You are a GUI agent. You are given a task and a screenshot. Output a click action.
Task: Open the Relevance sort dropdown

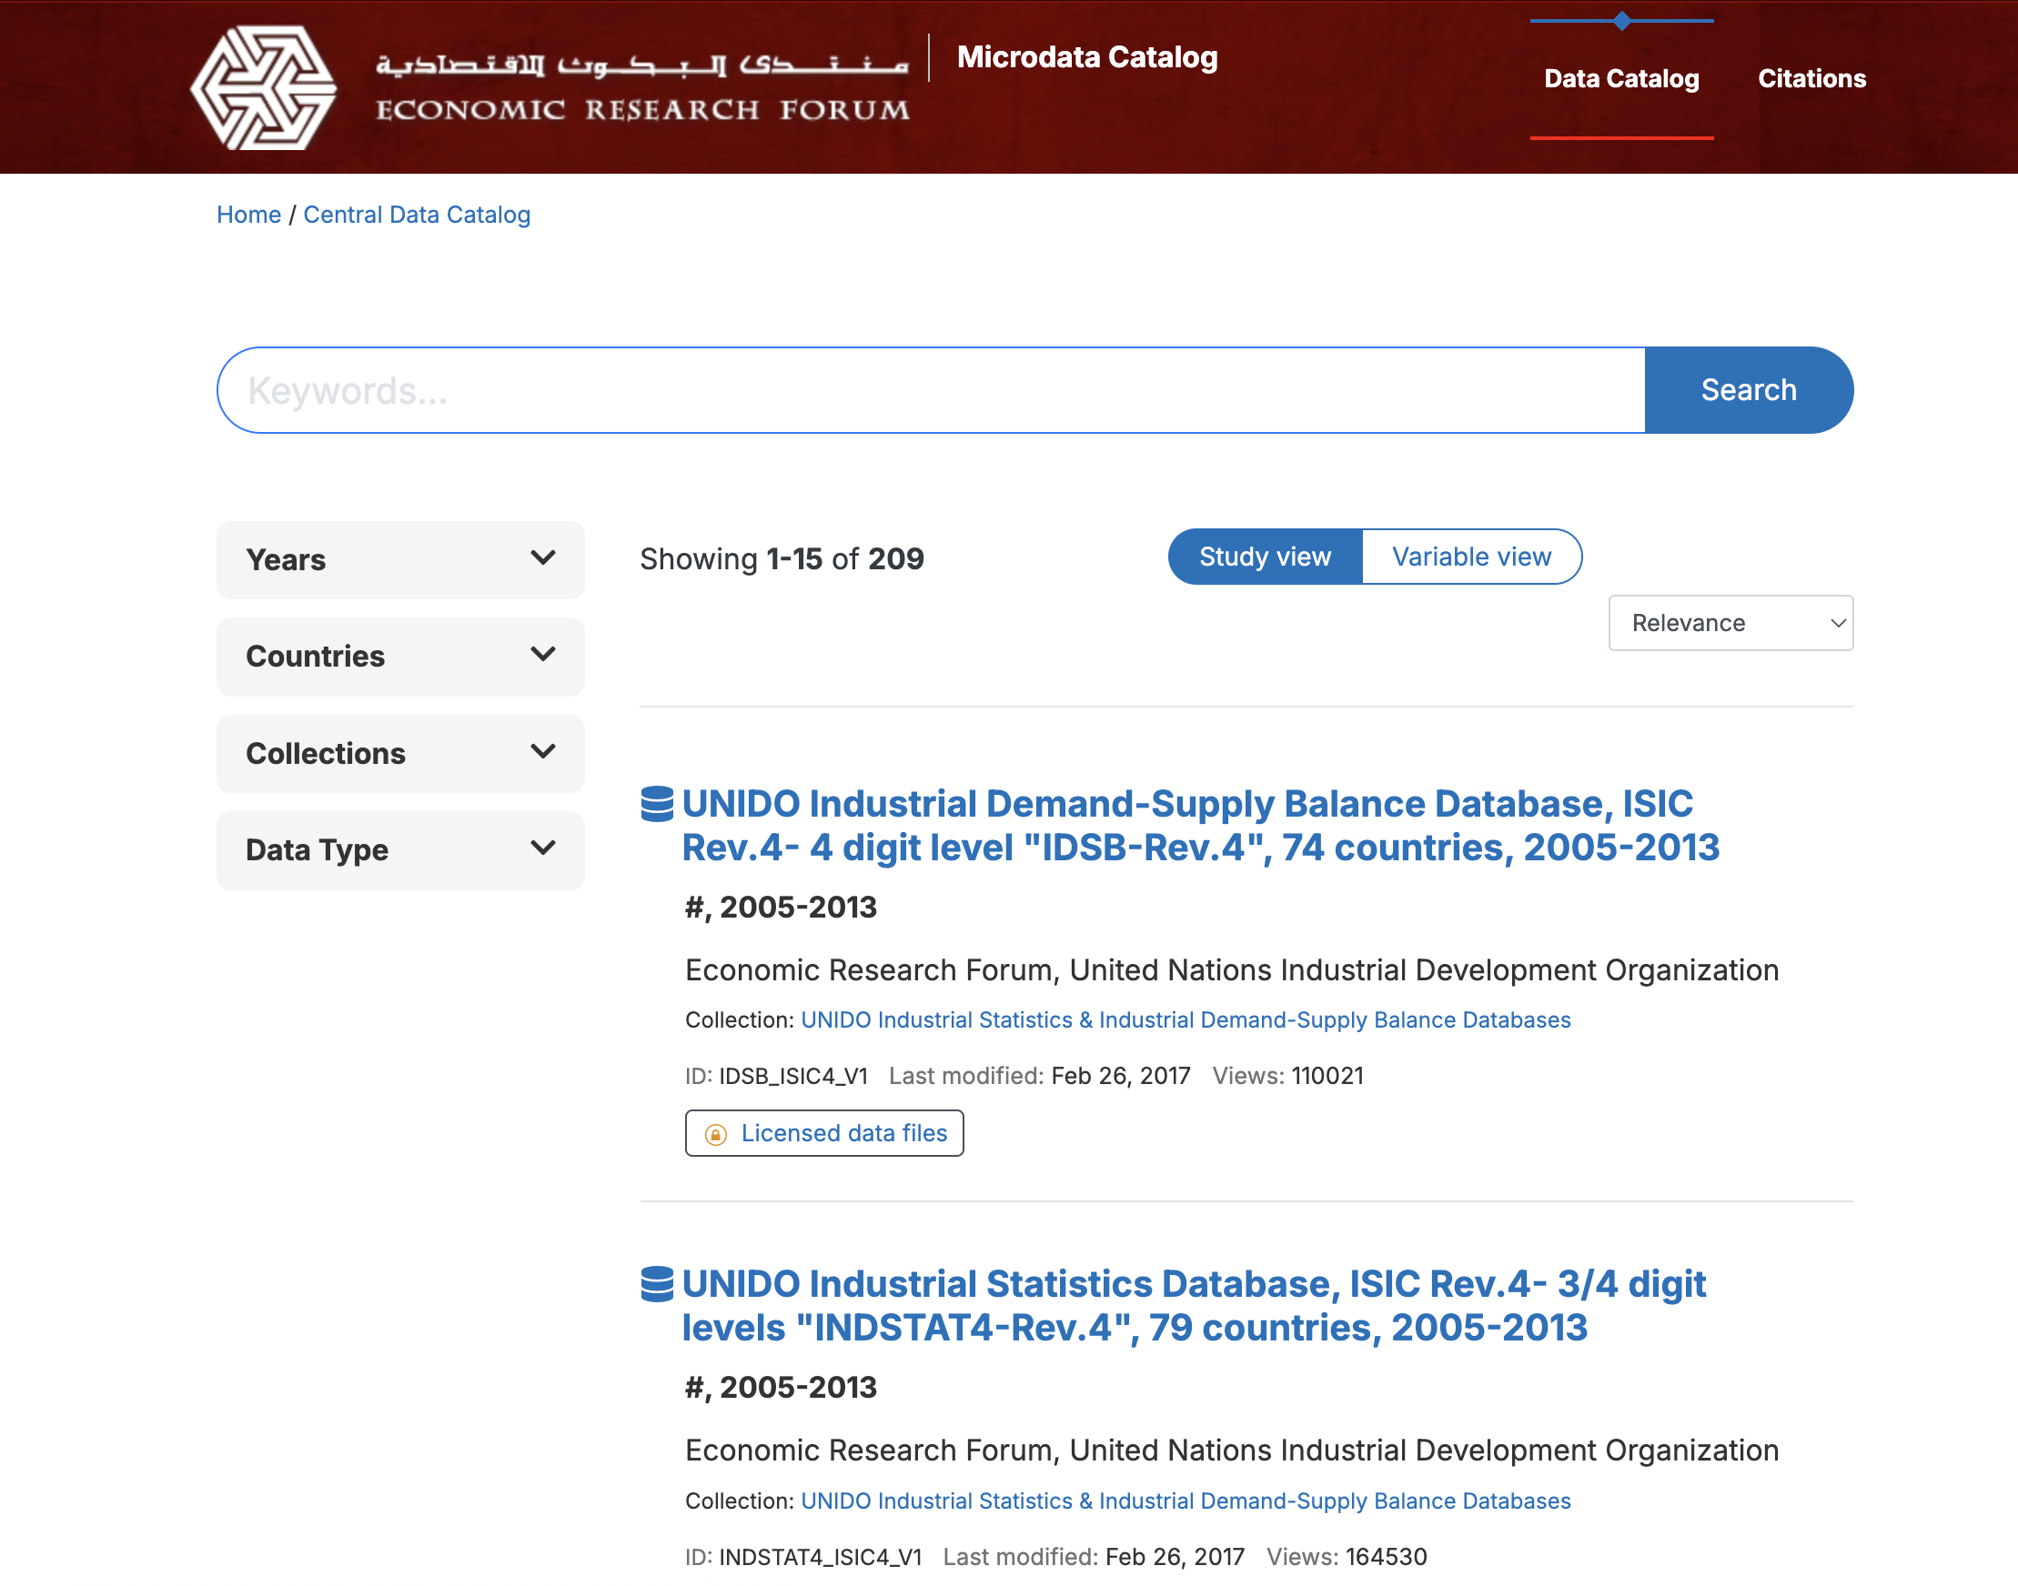click(1730, 623)
